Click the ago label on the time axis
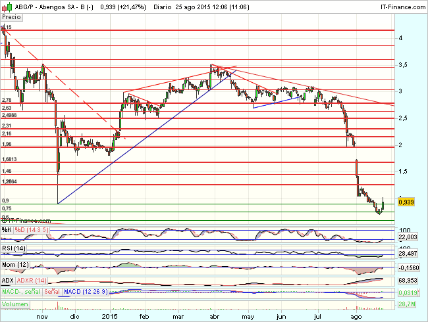This screenshot has height=322, width=428. (x=356, y=317)
